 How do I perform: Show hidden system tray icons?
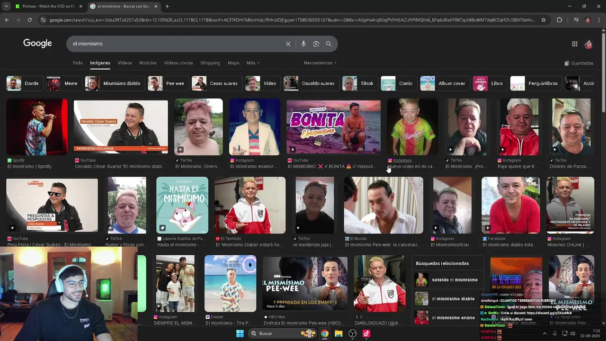544,333
